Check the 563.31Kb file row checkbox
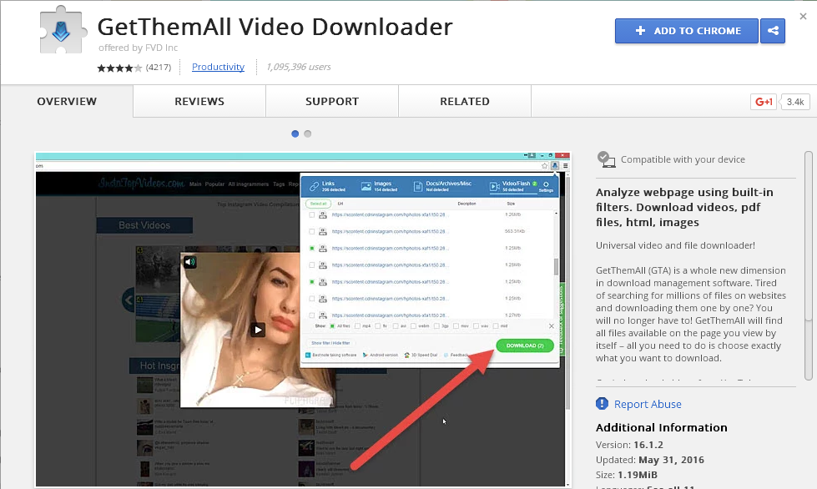 (x=311, y=231)
